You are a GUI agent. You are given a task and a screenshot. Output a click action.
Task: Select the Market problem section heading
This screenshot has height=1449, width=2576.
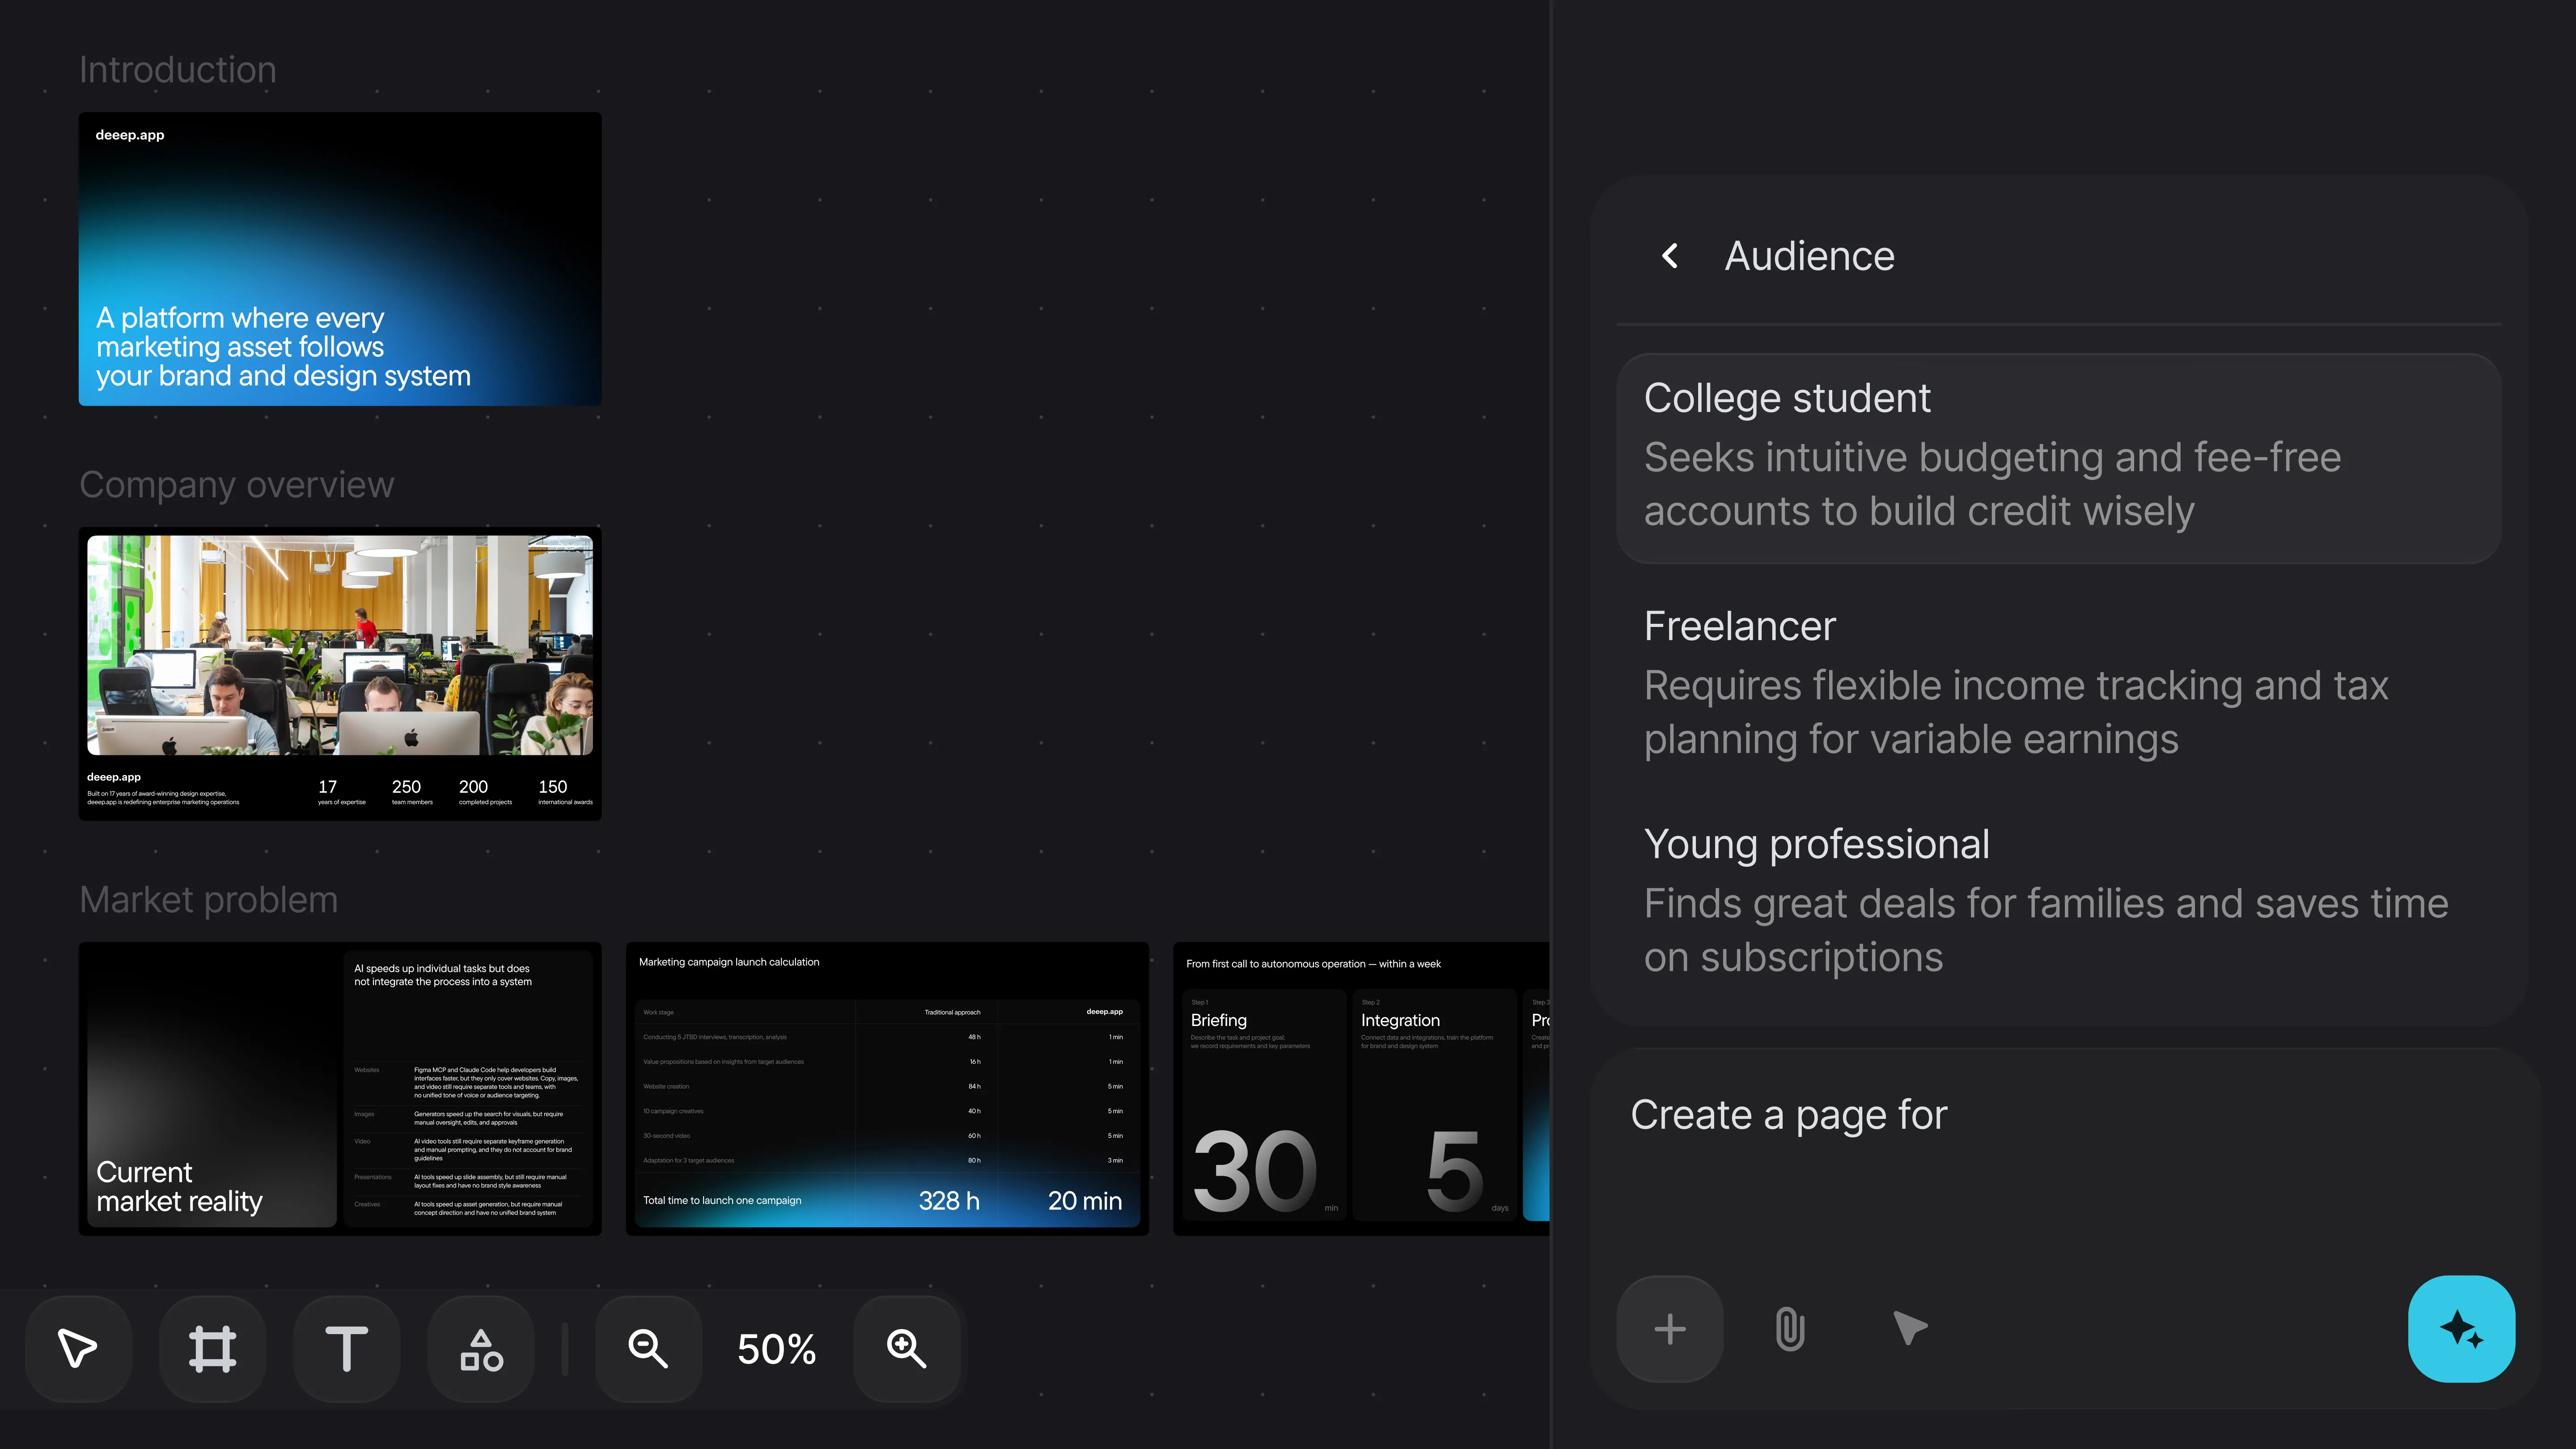click(x=209, y=900)
